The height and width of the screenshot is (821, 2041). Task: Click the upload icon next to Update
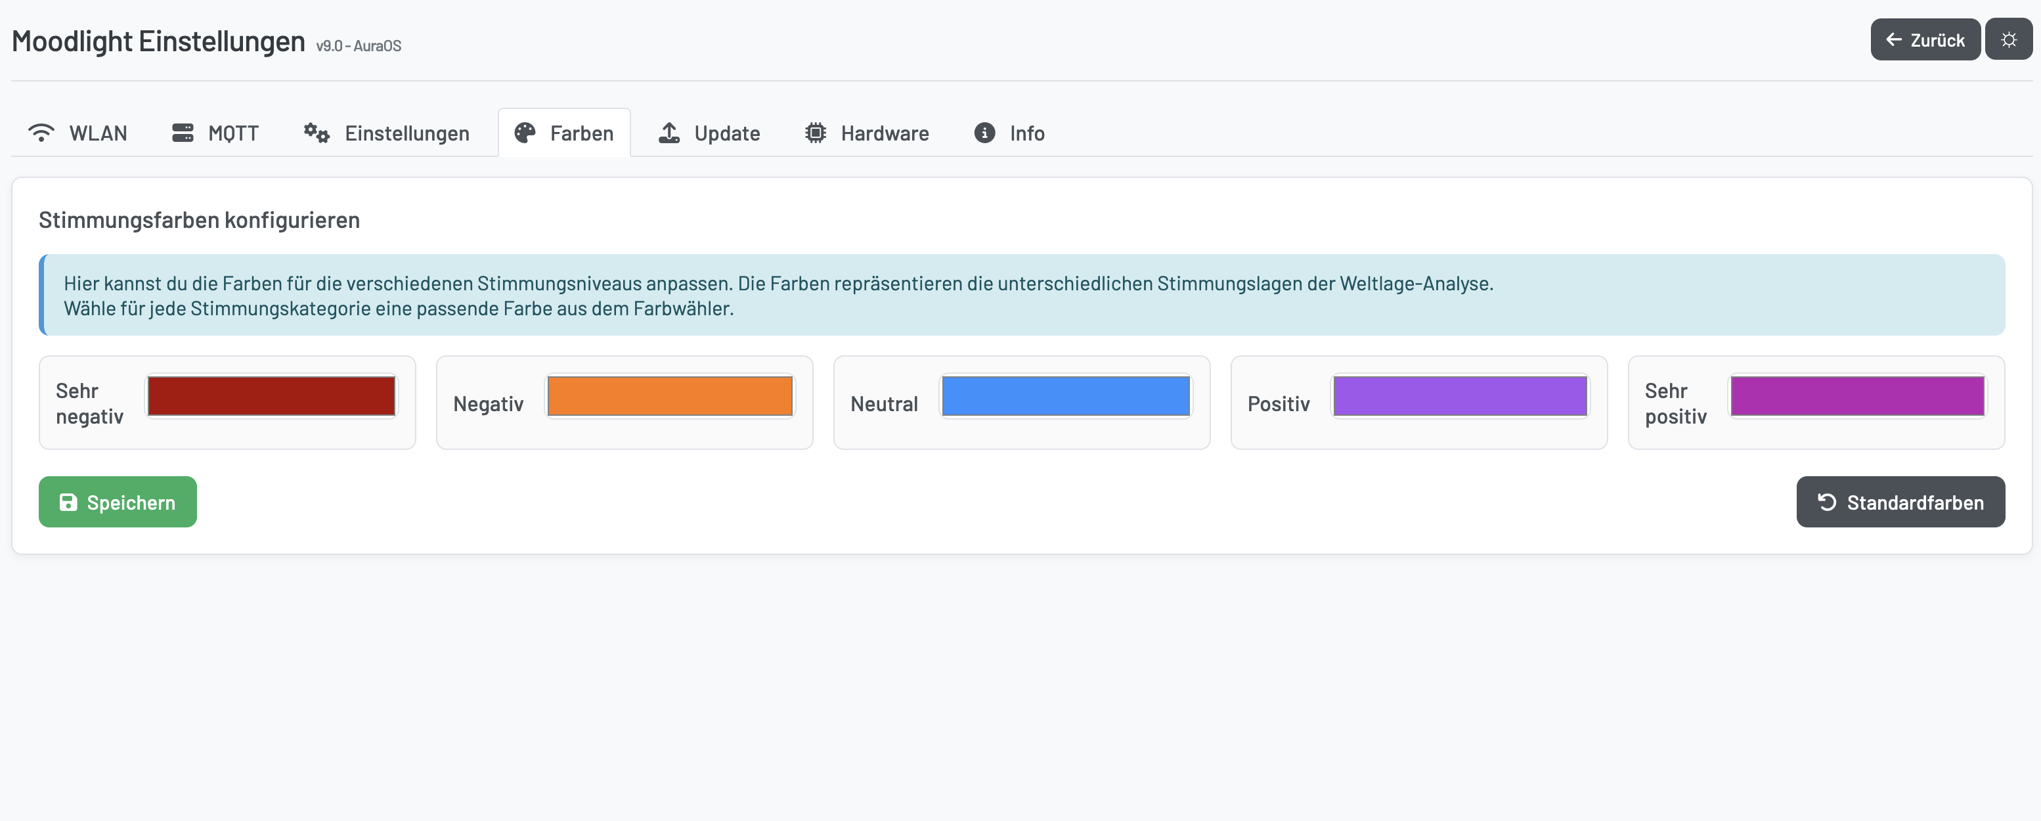pyautogui.click(x=670, y=132)
